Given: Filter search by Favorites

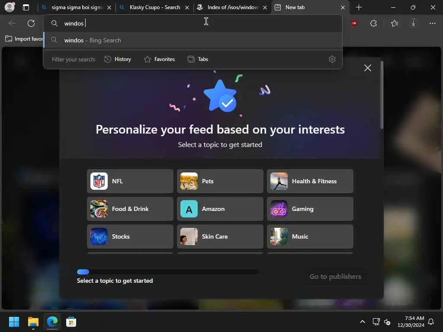Looking at the screenshot, I should 159,59.
